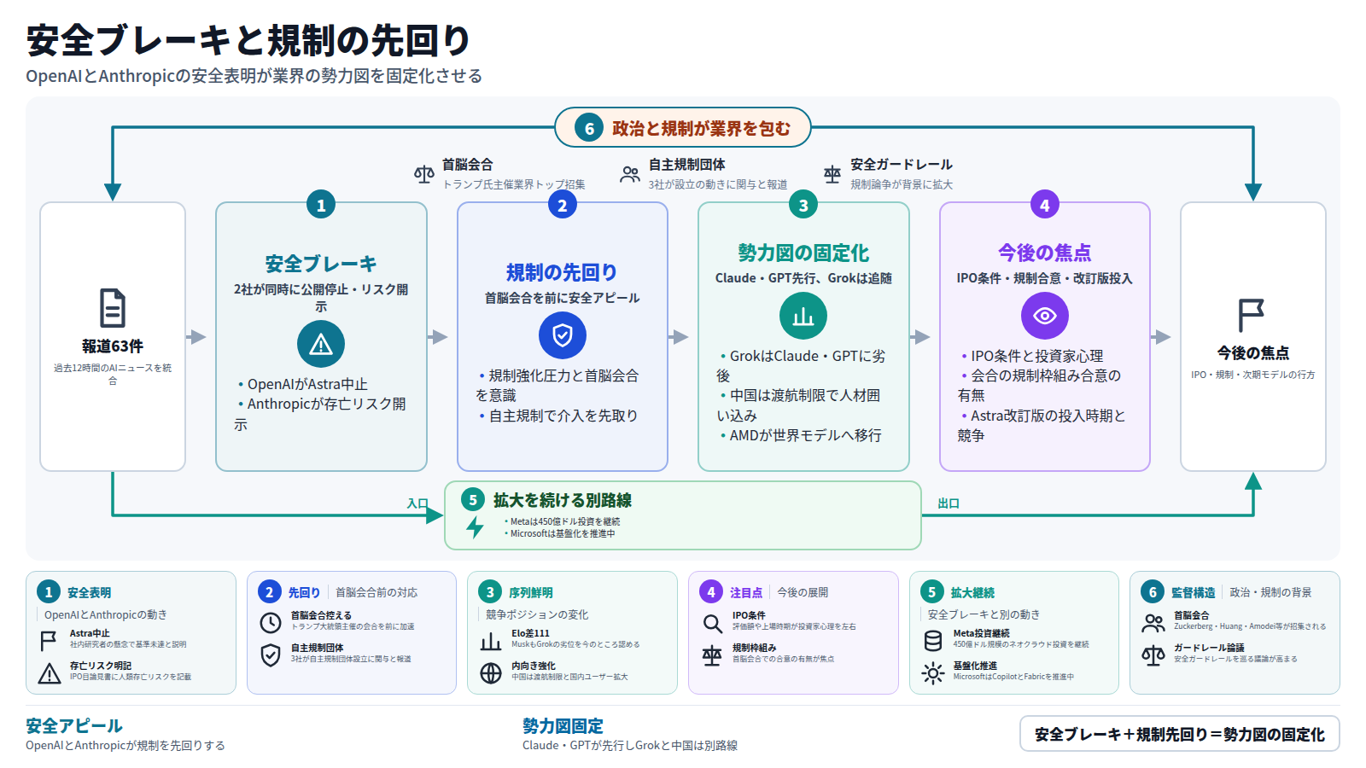1366x768 pixels.
Task: Click number 5 badge beside 拡大を続ける別路線
Action: pyautogui.click(x=472, y=499)
